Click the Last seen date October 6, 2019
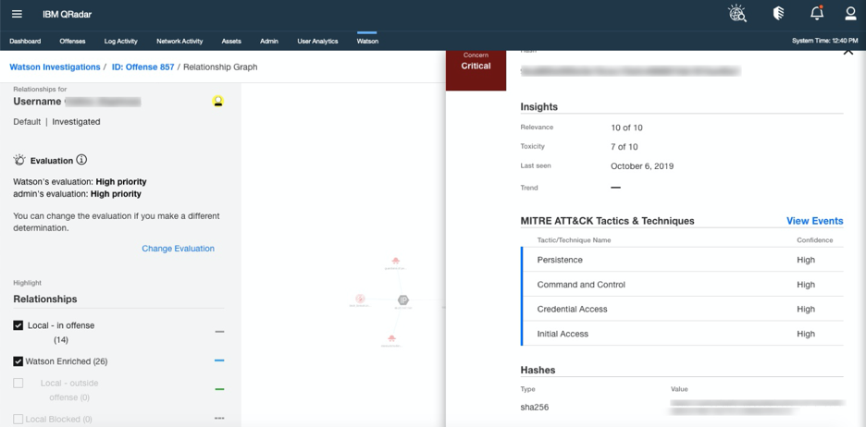This screenshot has width=866, height=427. coord(642,166)
